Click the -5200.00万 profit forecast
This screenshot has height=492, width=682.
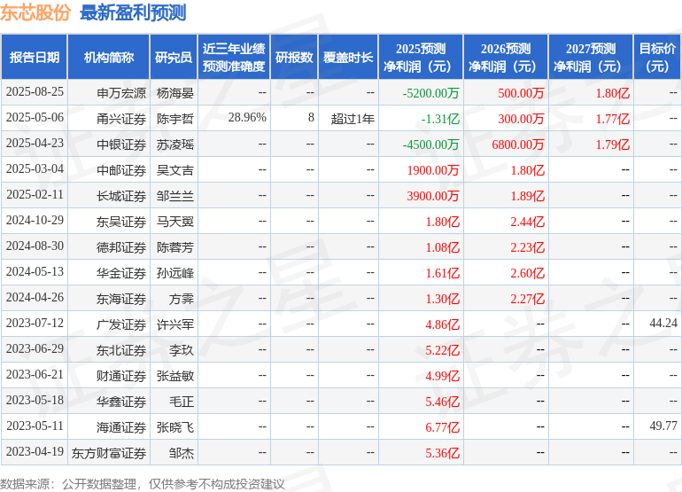[x=430, y=93]
